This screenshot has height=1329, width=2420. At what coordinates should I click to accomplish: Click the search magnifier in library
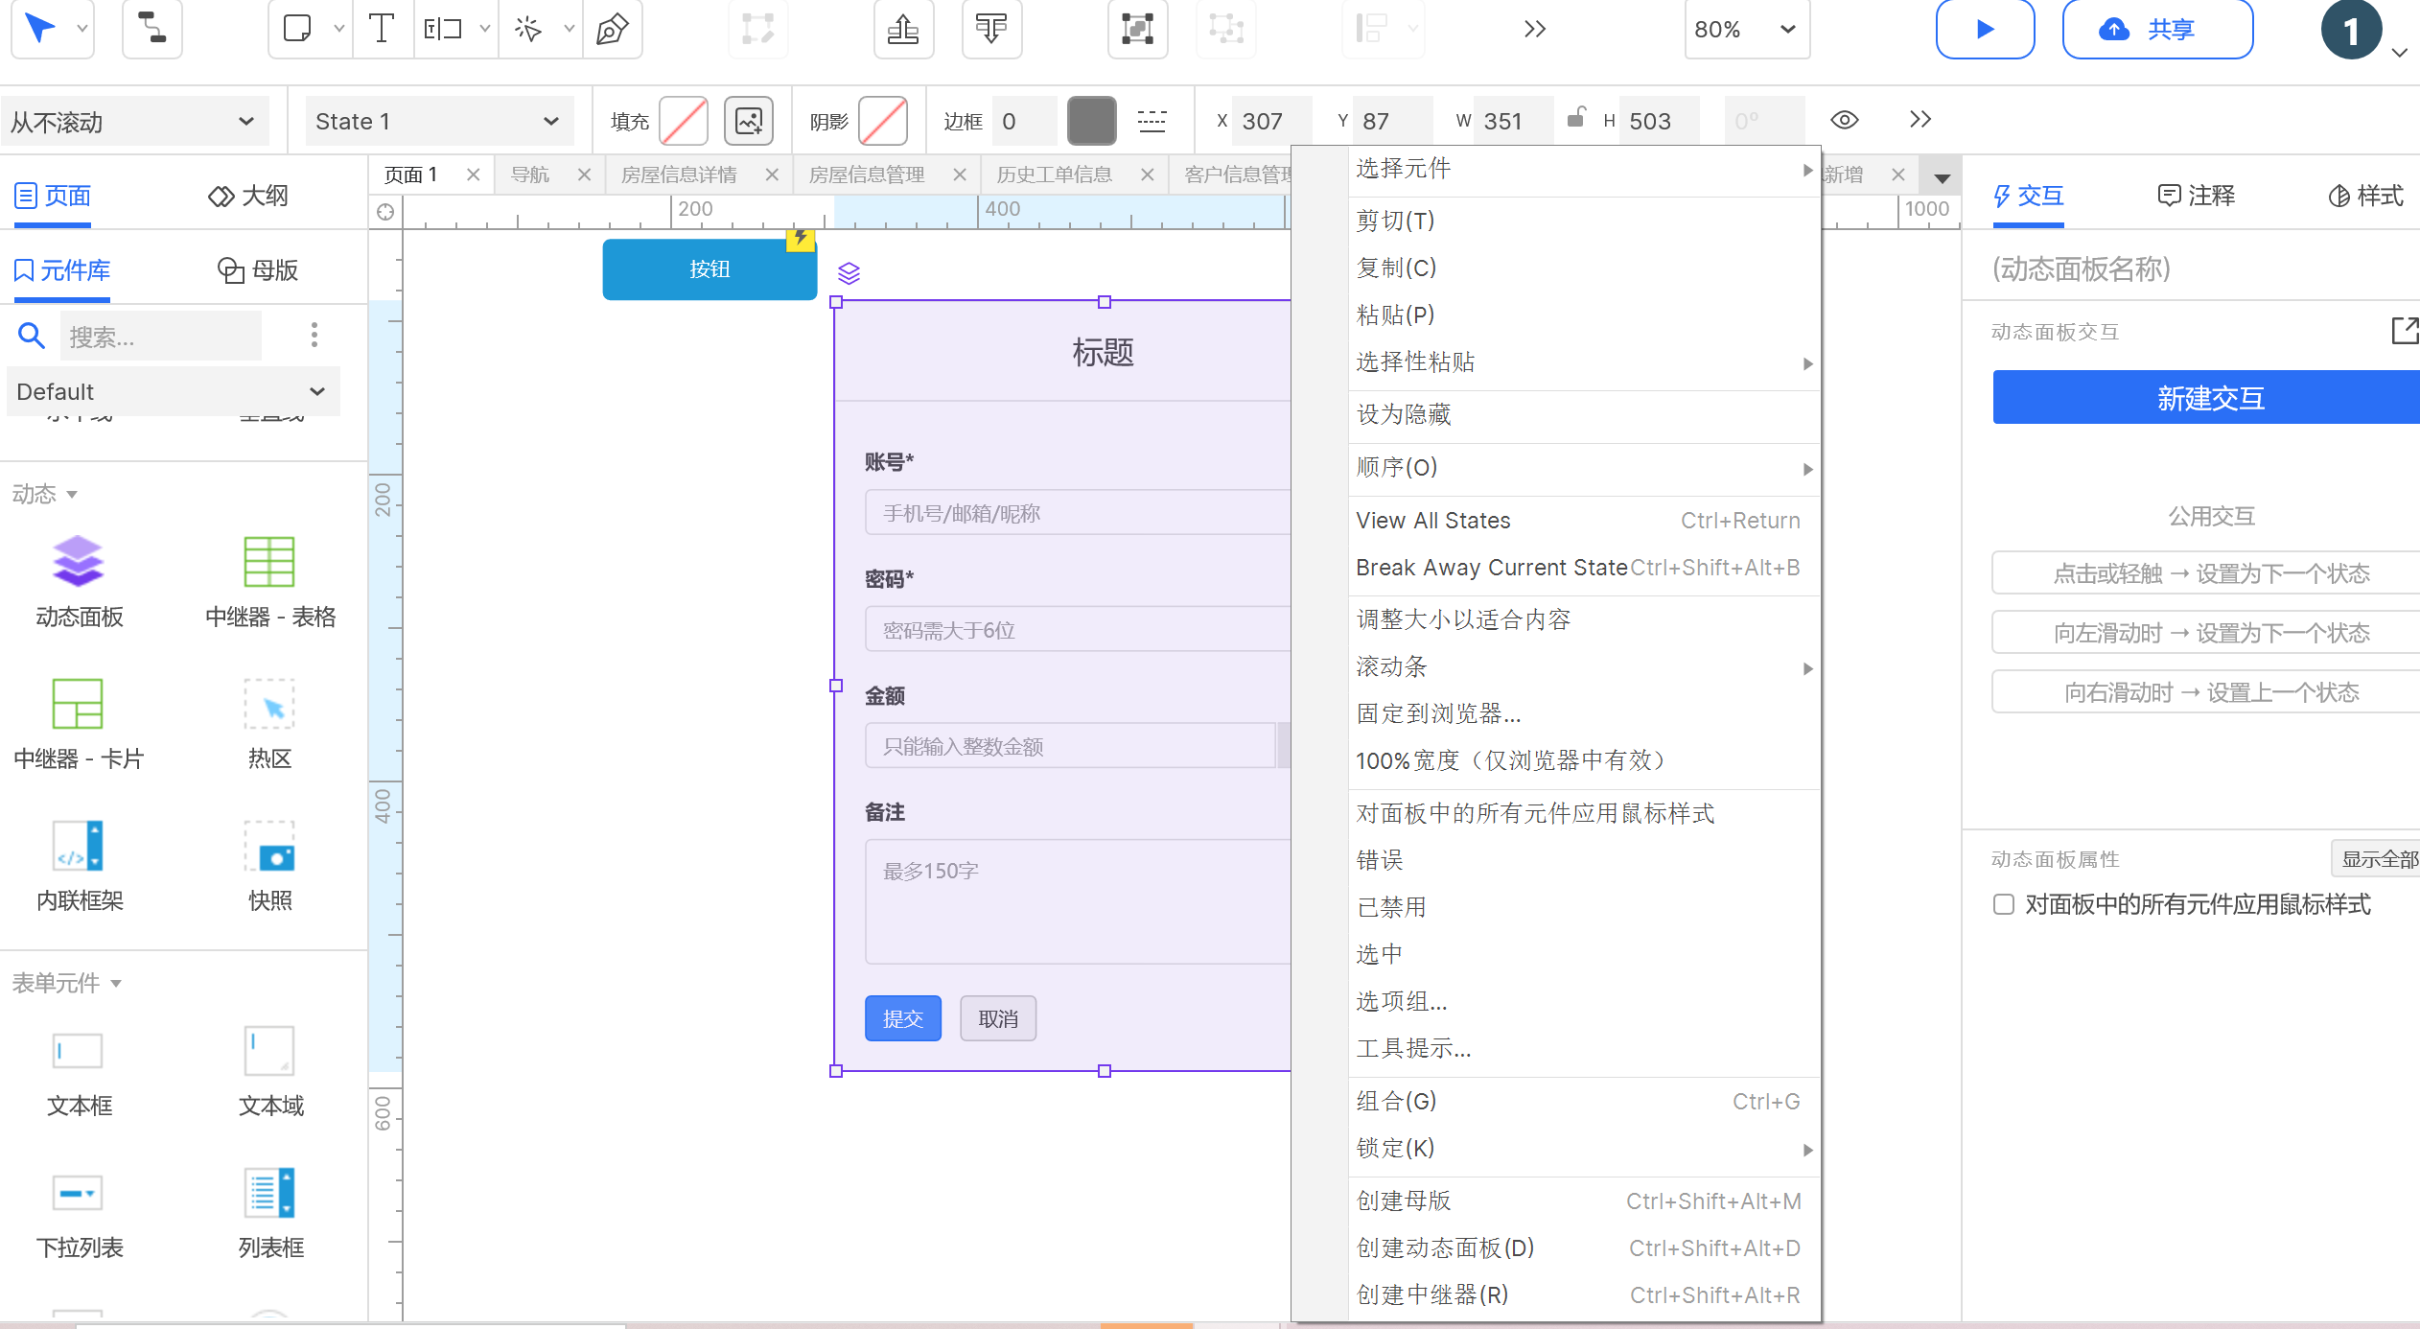(32, 336)
